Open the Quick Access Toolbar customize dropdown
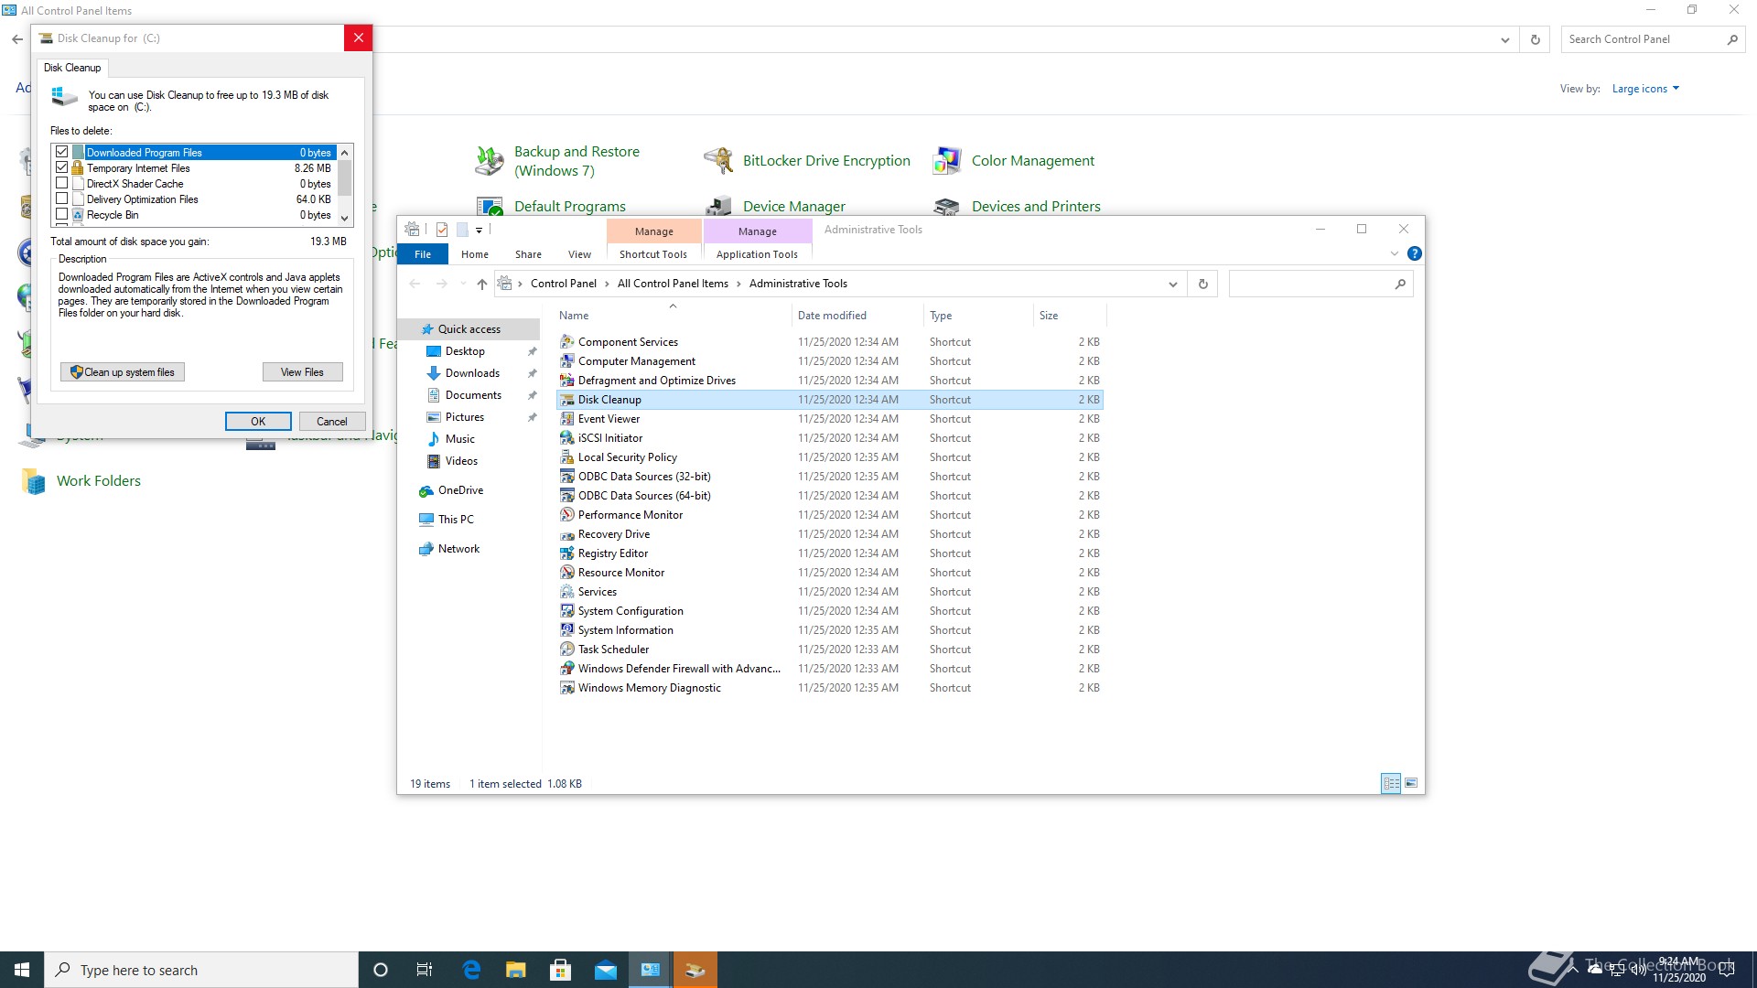The image size is (1757, 988). point(479,230)
